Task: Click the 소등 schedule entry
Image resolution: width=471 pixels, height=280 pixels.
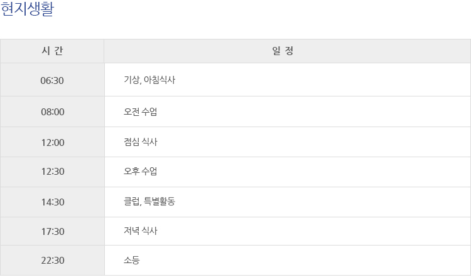Action: (132, 260)
